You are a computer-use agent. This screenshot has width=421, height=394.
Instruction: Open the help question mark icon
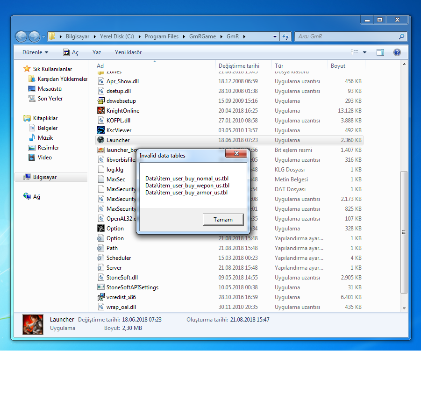(x=397, y=52)
